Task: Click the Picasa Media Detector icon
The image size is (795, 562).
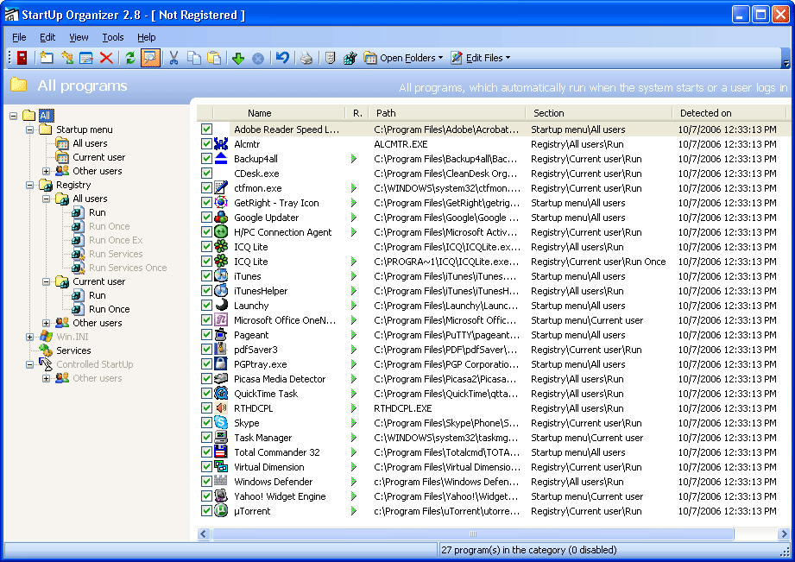Action: tap(221, 378)
